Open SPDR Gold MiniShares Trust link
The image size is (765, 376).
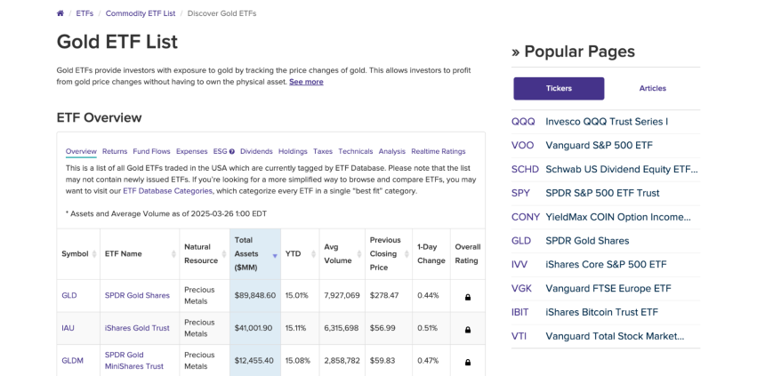coord(134,361)
